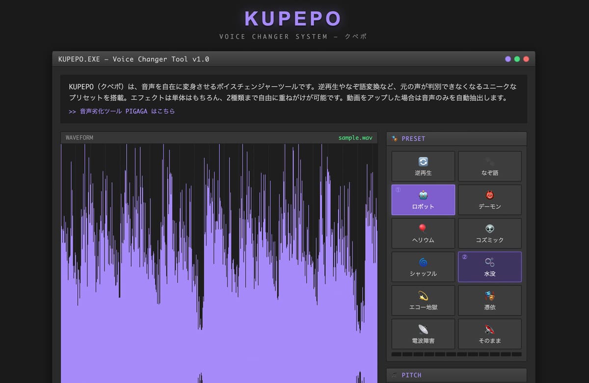
Task: Select the デーモン demon preset
Action: (490, 200)
